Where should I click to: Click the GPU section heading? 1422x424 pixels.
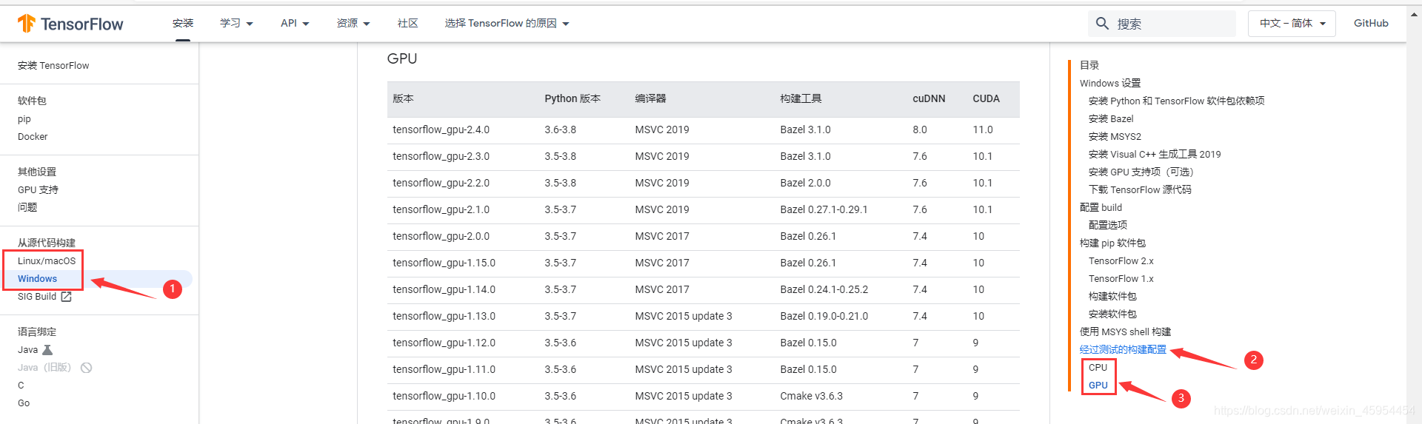402,58
